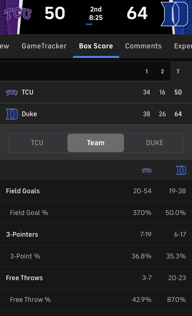
Task: Open the Box Score tab
Action: pos(96,46)
